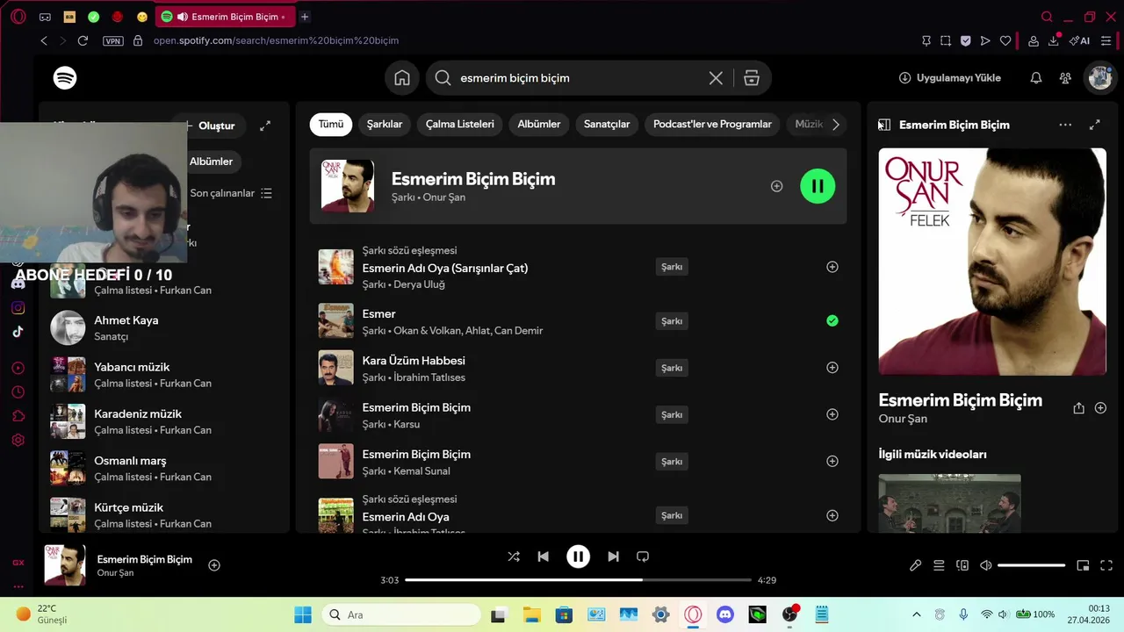Seek on the song progress bar
The height and width of the screenshot is (632, 1124).
click(x=578, y=580)
